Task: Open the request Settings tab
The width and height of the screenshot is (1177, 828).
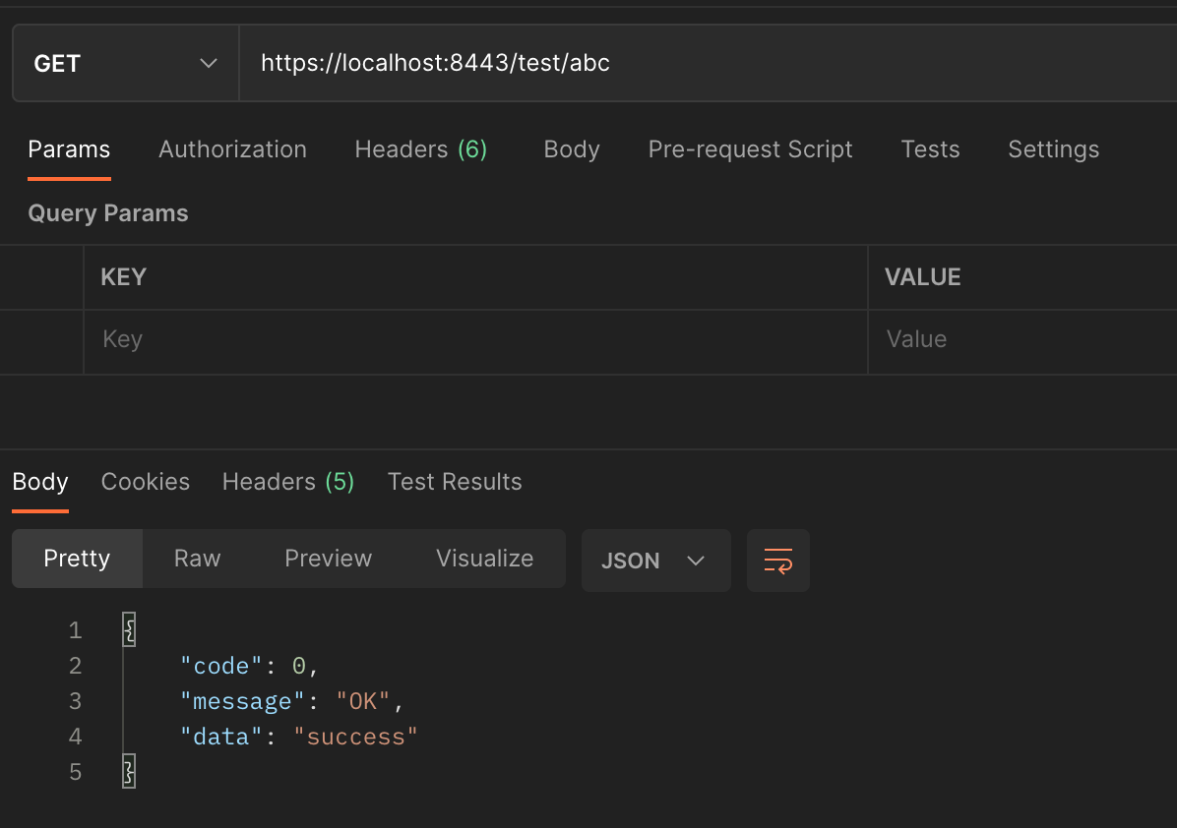Action: (1053, 149)
